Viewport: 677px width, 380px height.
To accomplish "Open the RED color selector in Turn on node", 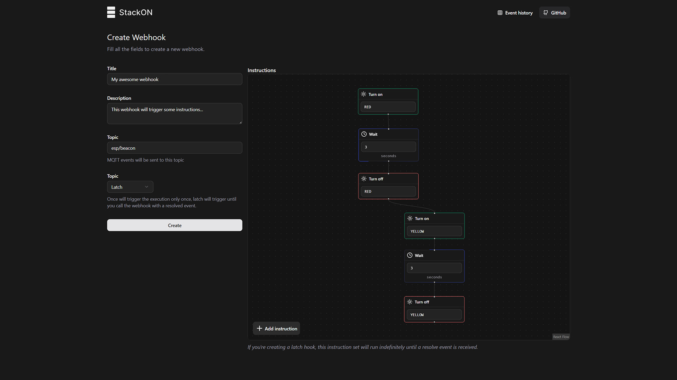I will [388, 107].
